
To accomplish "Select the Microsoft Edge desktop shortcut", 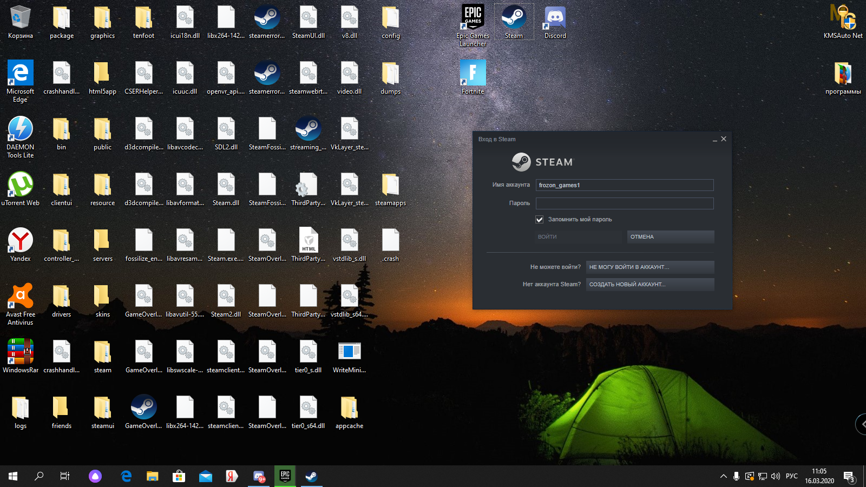I will click(21, 81).
